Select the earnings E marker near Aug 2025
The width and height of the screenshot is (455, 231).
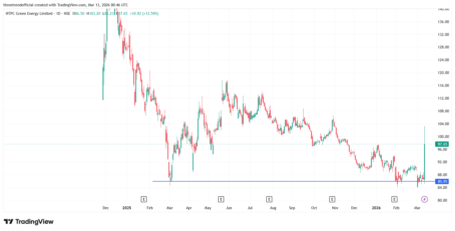pos(269,199)
